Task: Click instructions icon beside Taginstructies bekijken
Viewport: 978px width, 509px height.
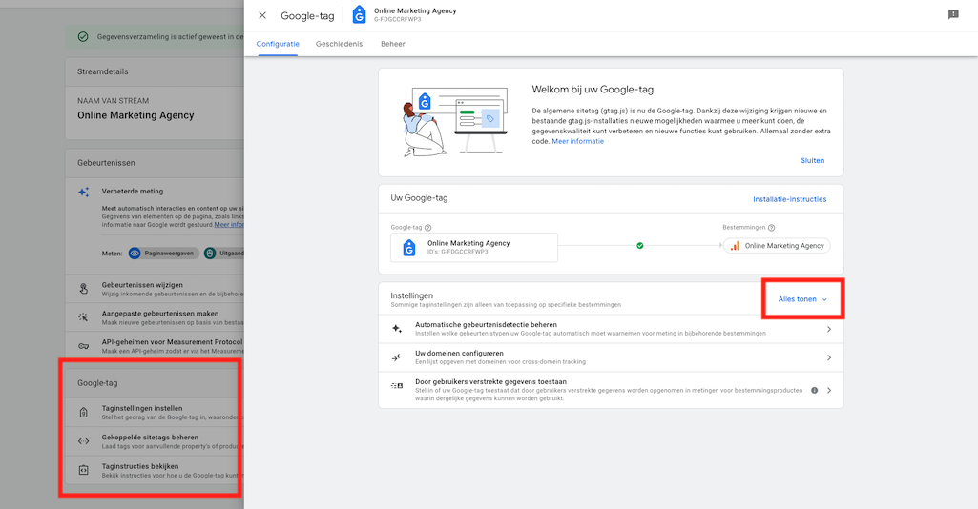Action: [x=84, y=470]
